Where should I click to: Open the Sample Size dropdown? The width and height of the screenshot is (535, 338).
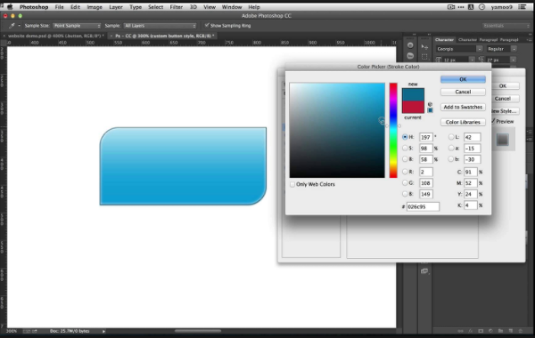click(x=77, y=26)
